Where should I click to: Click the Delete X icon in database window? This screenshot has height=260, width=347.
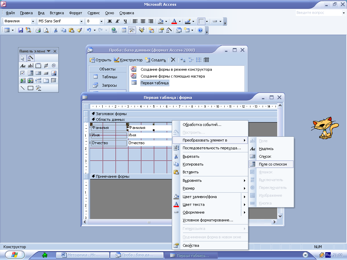click(173, 60)
